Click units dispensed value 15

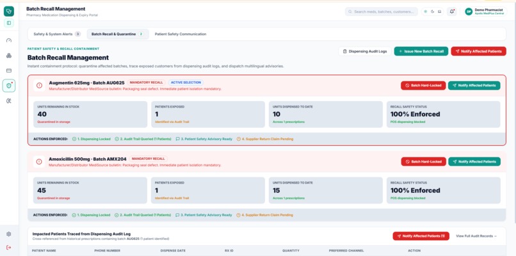(x=277, y=191)
